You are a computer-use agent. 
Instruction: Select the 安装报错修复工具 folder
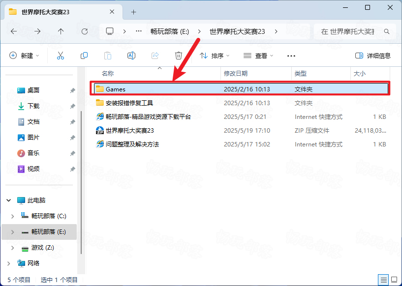click(x=240, y=103)
